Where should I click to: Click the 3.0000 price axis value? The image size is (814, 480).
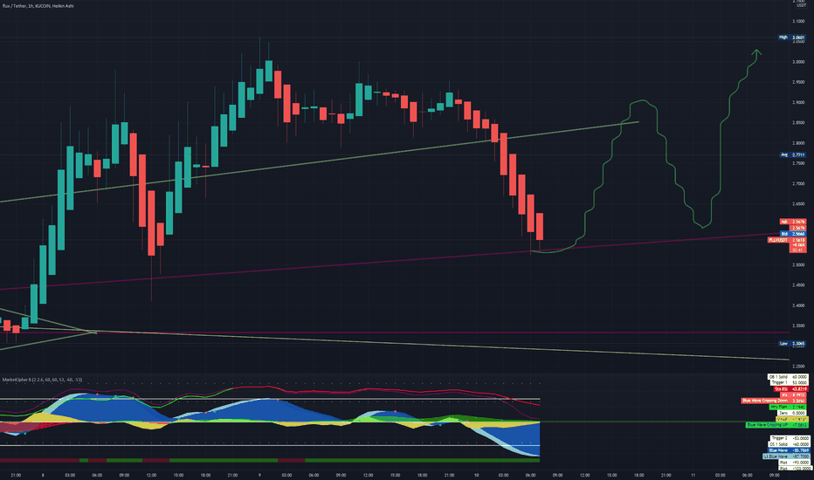[798, 62]
